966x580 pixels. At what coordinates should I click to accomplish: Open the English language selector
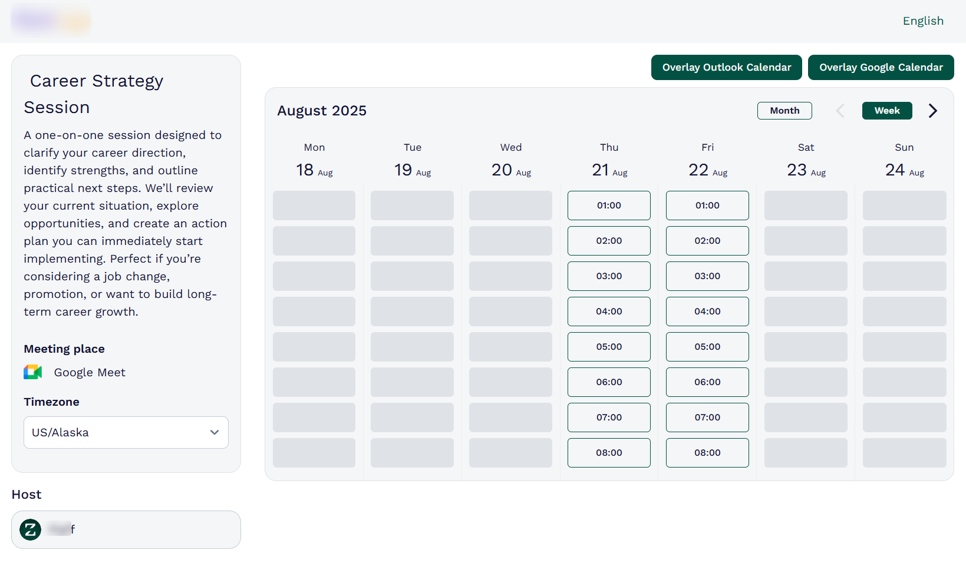(923, 21)
